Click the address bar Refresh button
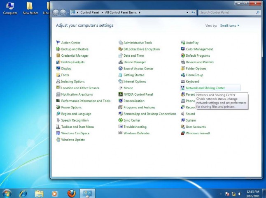This screenshot has height=198, width=266. (193, 12)
